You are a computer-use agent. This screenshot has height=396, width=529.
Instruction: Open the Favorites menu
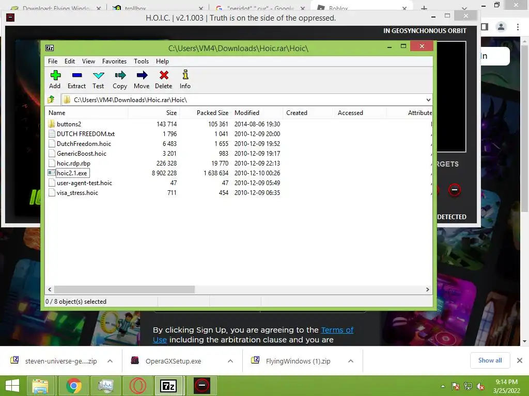(114, 61)
